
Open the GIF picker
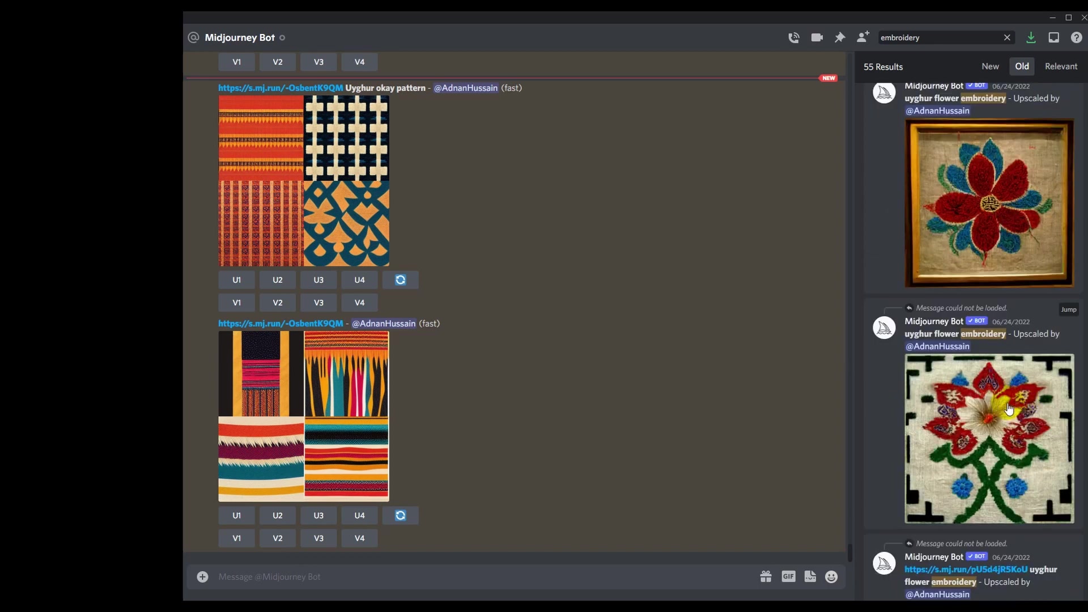[x=788, y=577]
